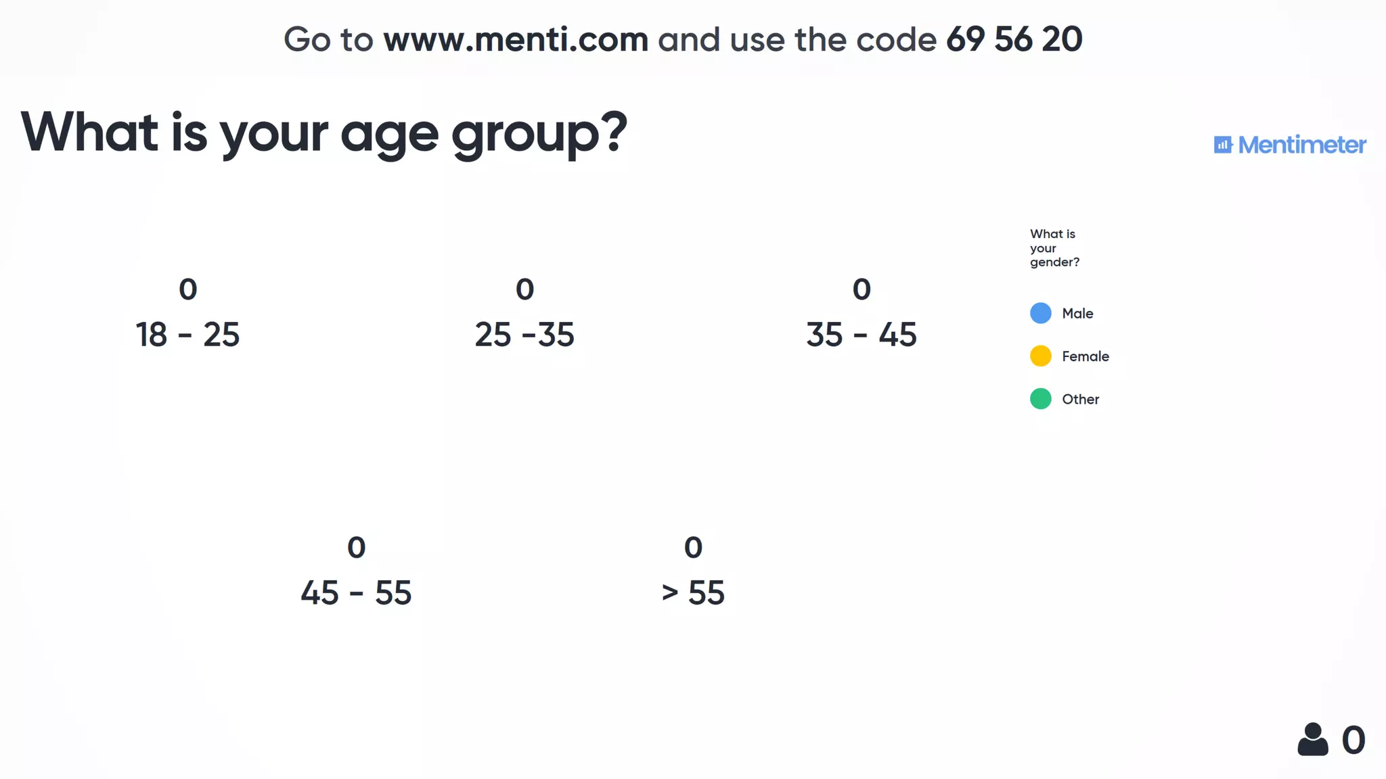Select the 45 - 55 age group label
1386x779 pixels.
pos(356,593)
